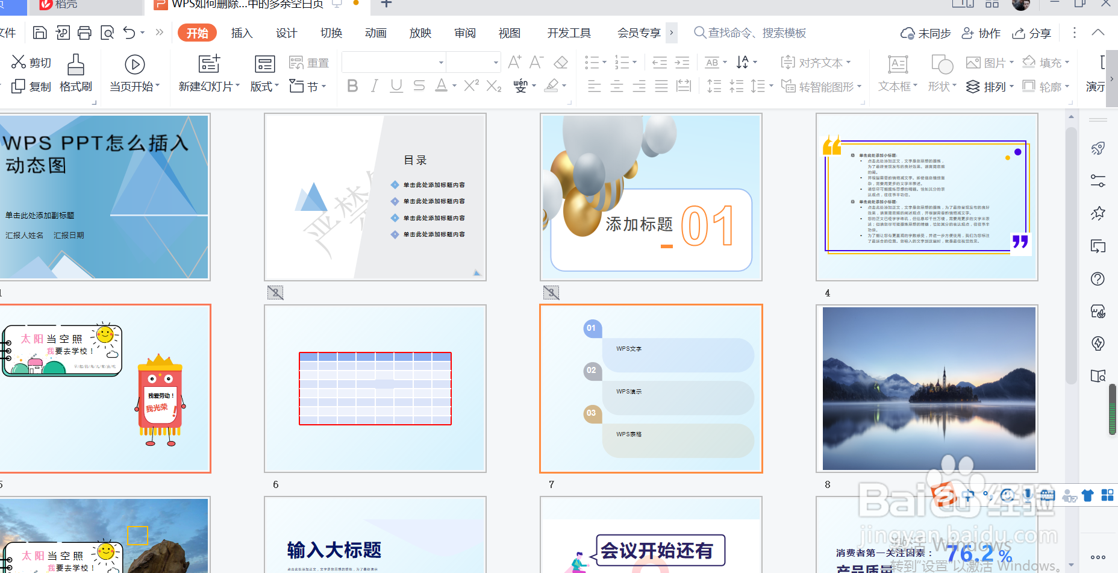This screenshot has height=573, width=1118.
Task: Click New Slide (新建幻灯片) icon
Action: coord(208,64)
